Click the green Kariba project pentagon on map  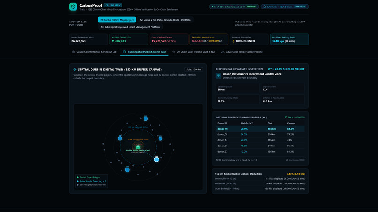(x=138, y=147)
